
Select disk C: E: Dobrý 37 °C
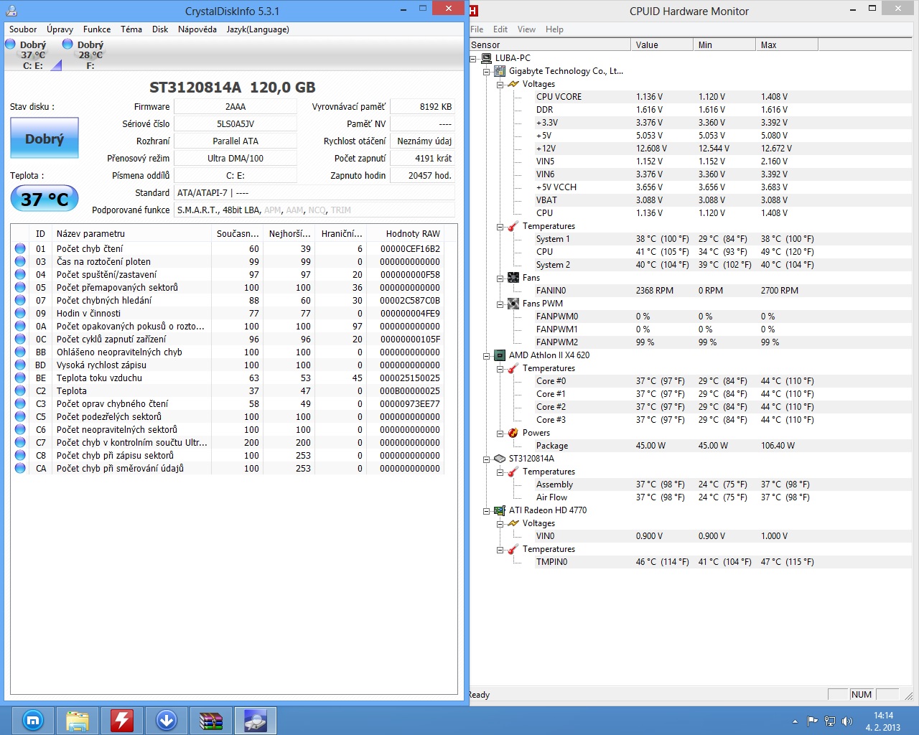pos(32,55)
